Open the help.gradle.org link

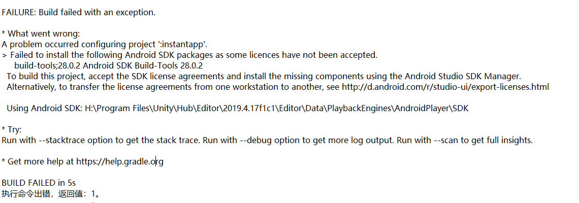[x=120, y=161]
